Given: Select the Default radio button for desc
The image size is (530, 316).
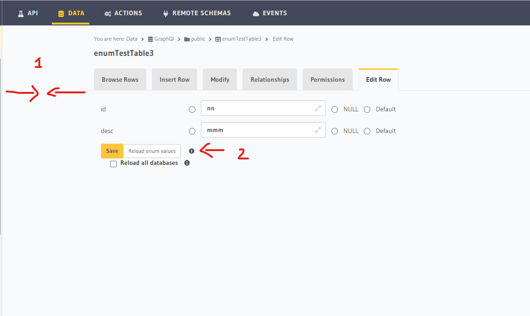Looking at the screenshot, I should pos(367,131).
